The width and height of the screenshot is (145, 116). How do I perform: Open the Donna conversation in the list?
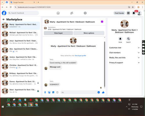(20, 83)
